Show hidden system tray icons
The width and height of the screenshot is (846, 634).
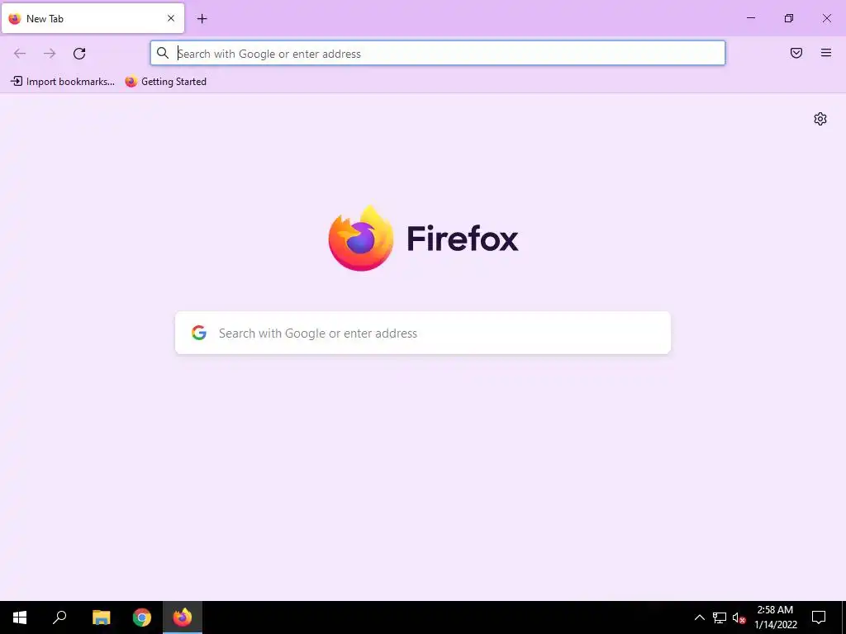coord(699,617)
